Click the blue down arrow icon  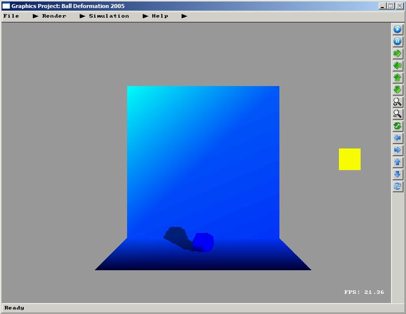[397, 175]
